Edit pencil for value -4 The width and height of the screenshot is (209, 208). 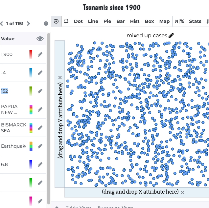click(x=40, y=73)
